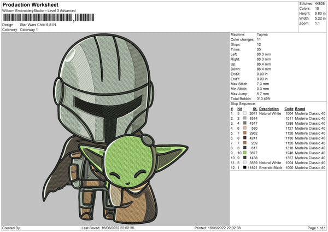Screen dimensions: 328x232
Task: Click the barcode under the worksheet title
Action: click(48, 18)
